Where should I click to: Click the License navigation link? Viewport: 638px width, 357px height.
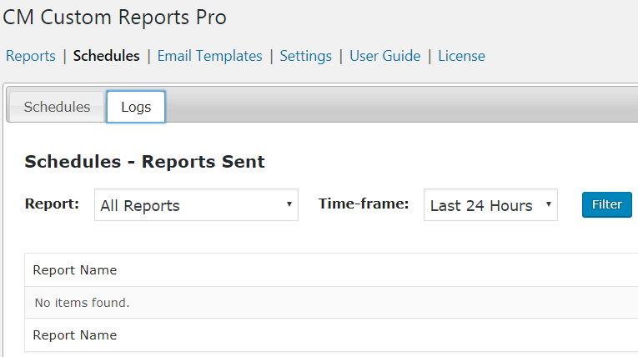[461, 56]
